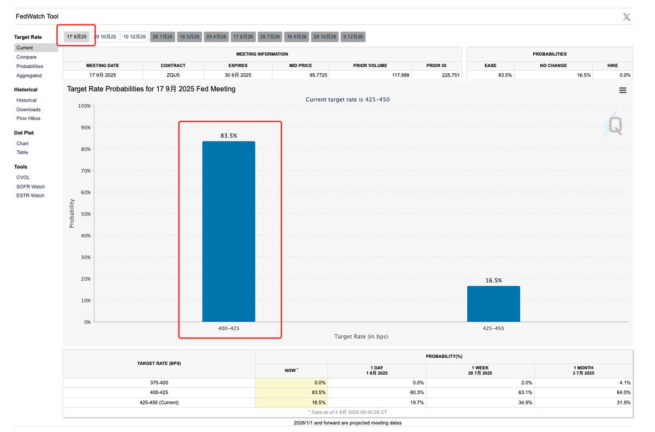Click the HIKE probability value 0.0%
Image resolution: width=655 pixels, height=432 pixels.
click(x=625, y=75)
